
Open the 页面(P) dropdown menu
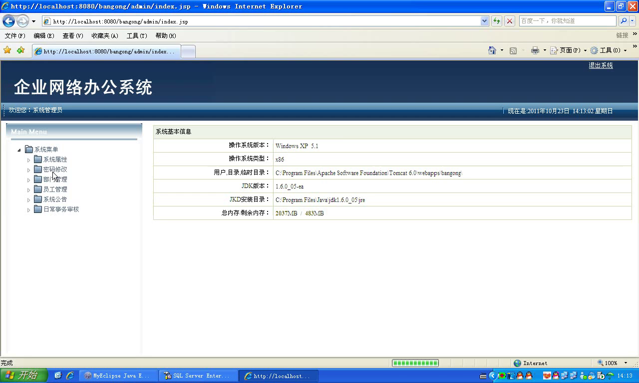tap(569, 50)
